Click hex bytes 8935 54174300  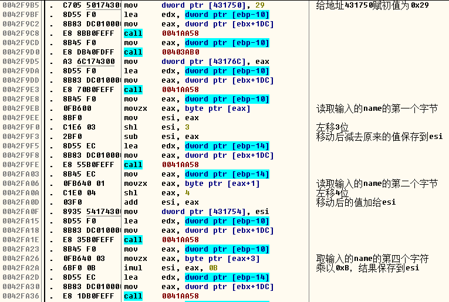click(92, 212)
